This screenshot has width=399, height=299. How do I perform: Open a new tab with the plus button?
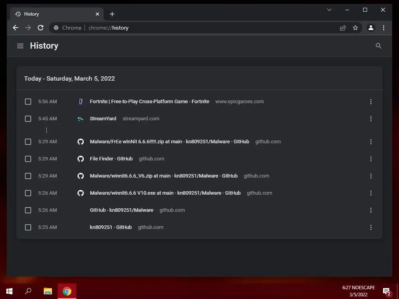point(112,14)
